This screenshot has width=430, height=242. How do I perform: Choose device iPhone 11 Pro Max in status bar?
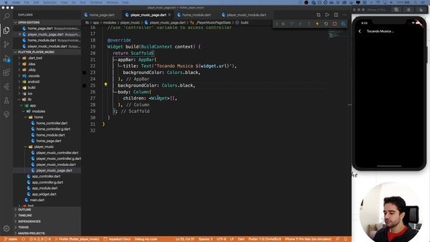click(x=308, y=239)
